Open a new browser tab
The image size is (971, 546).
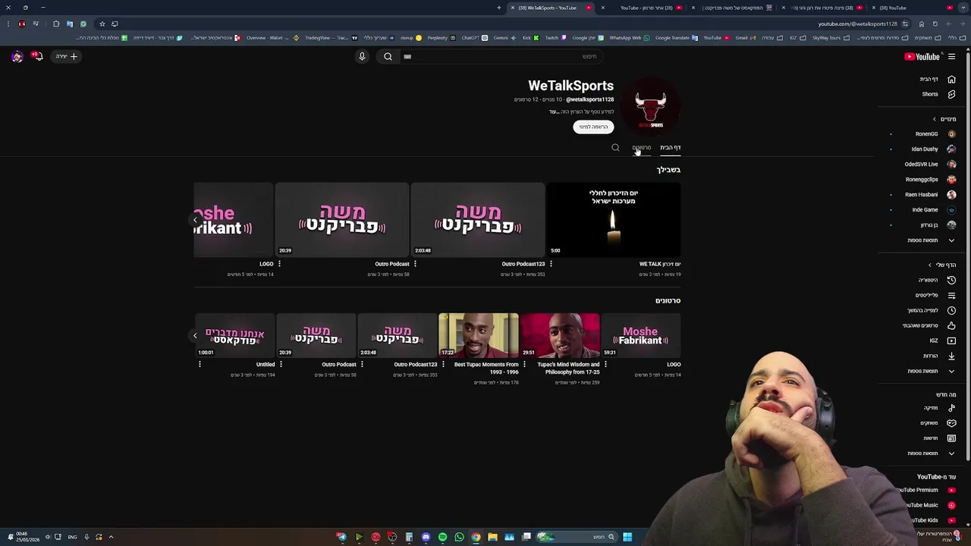click(x=499, y=8)
